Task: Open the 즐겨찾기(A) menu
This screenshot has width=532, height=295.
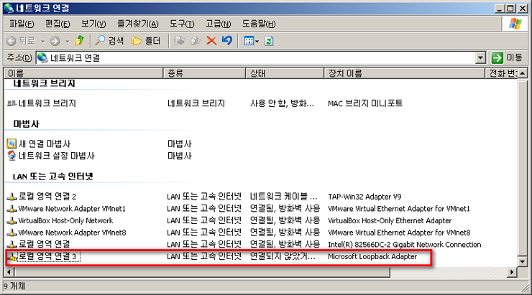Action: click(x=138, y=24)
